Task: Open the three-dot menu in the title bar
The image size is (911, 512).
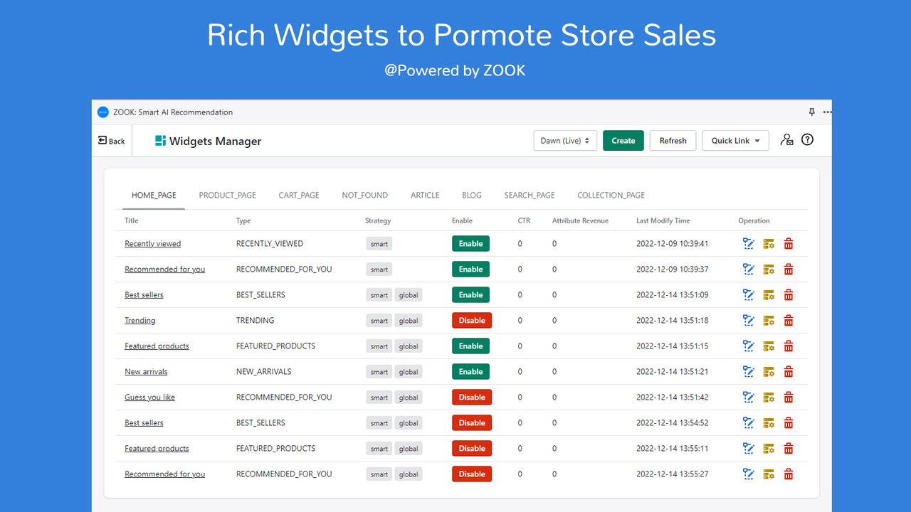Action: tap(827, 112)
